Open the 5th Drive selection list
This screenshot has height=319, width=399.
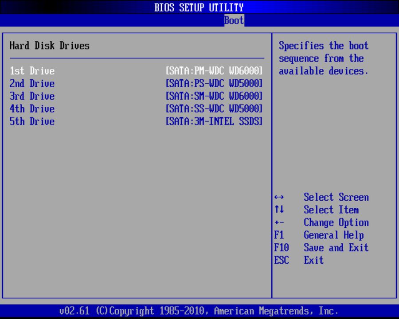[31, 121]
